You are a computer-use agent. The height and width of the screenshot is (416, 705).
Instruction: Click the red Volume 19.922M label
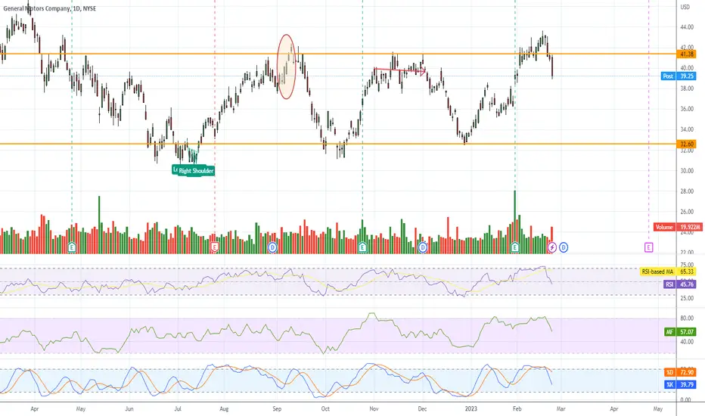[x=677, y=227]
